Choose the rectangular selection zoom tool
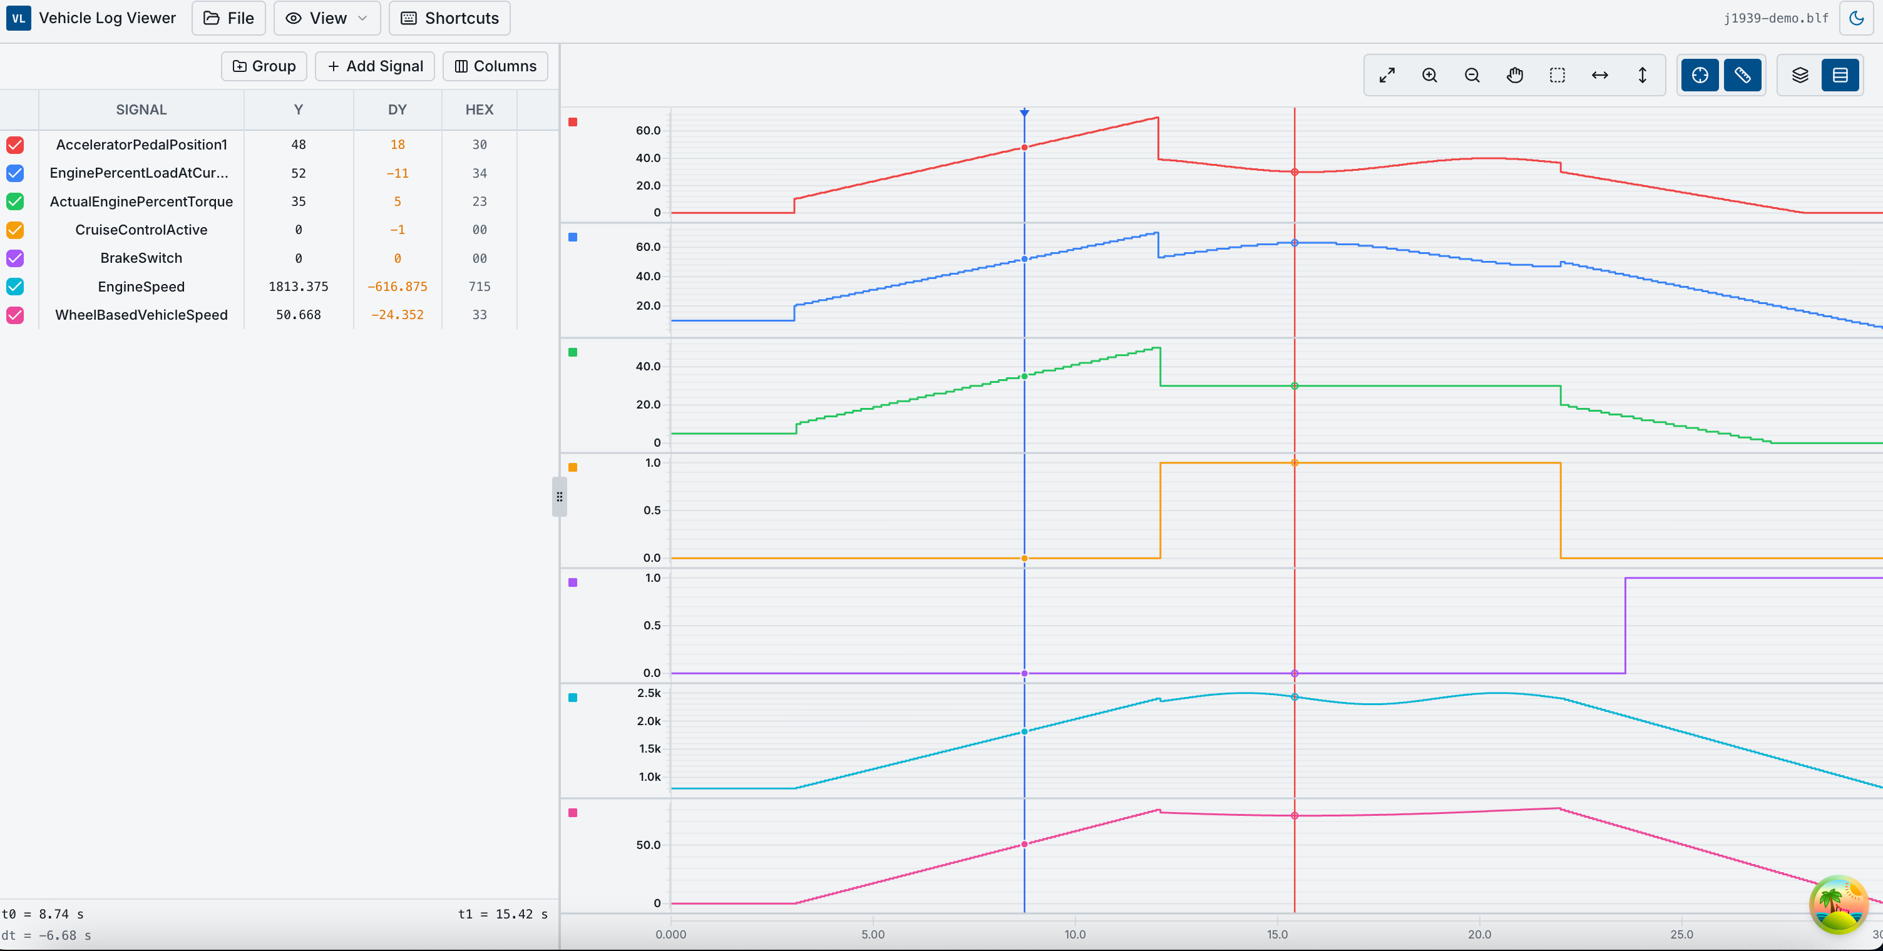The image size is (1883, 951). 1557,75
